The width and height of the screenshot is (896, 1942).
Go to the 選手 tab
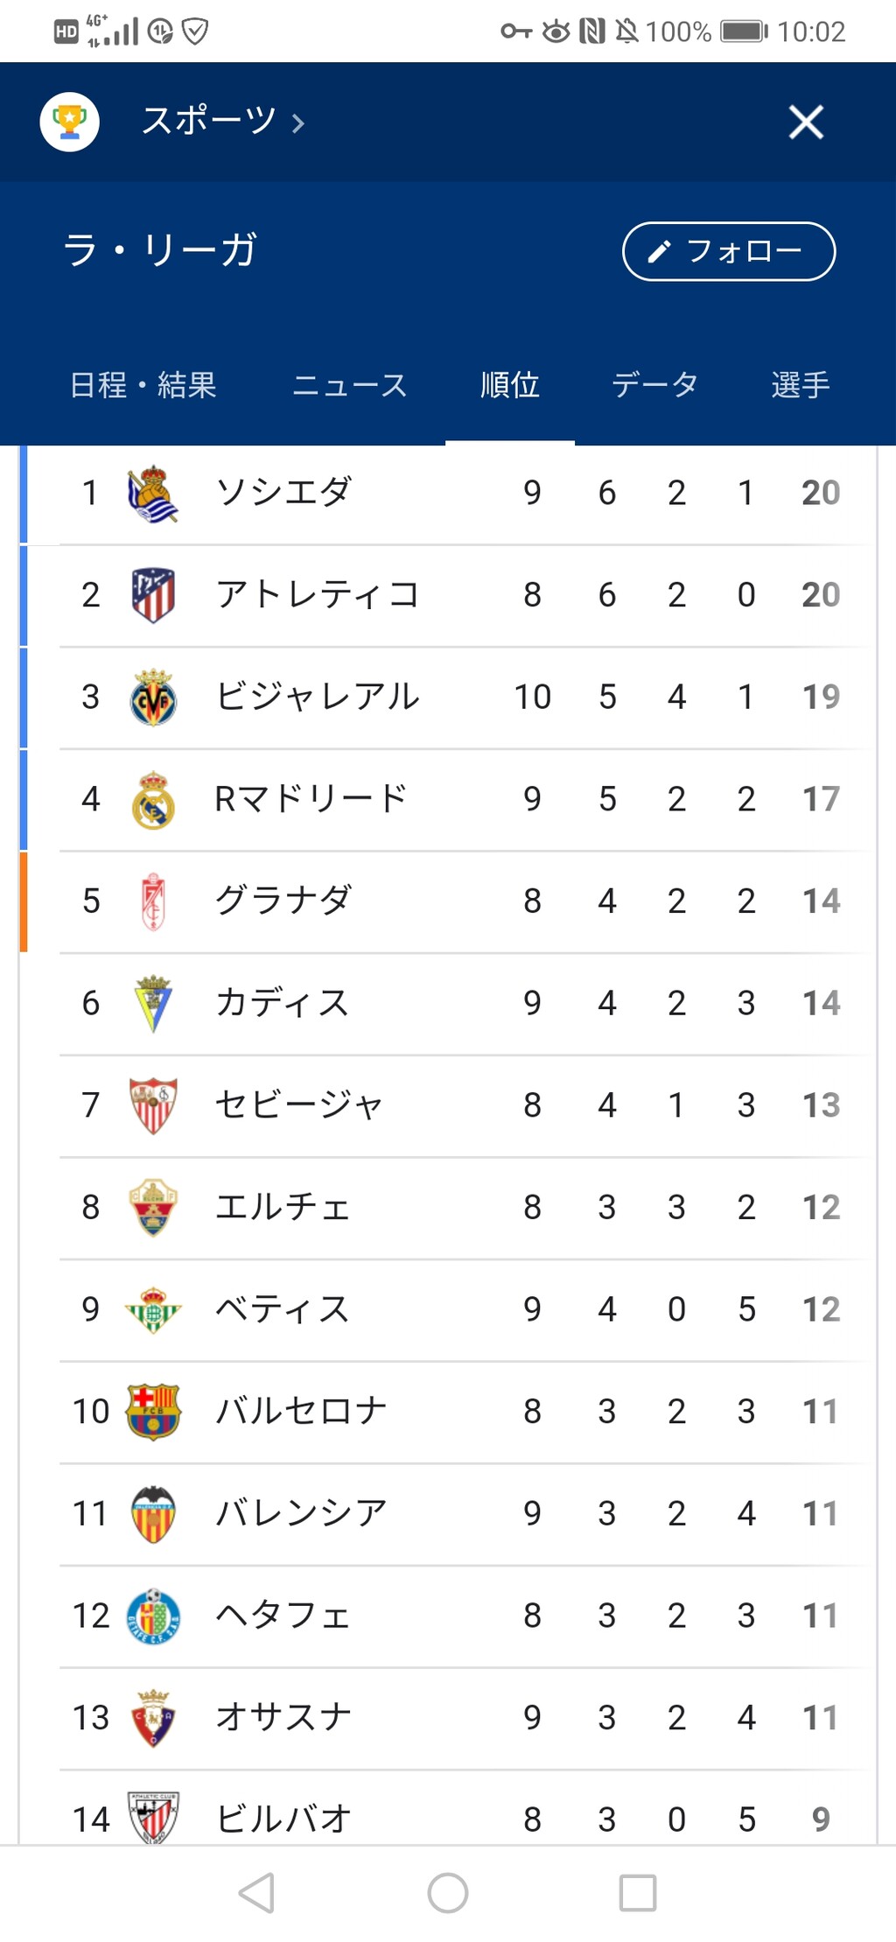pyautogui.click(x=800, y=385)
